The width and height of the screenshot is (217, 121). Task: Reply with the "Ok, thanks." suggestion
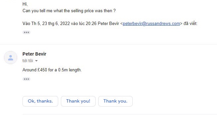pyautogui.click(x=40, y=101)
